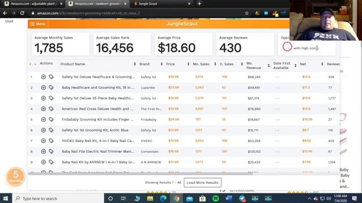Click plus icon for Baby Nail Kit by ARRNEW
Viewport: 362px width, 203px height.
tap(44, 162)
